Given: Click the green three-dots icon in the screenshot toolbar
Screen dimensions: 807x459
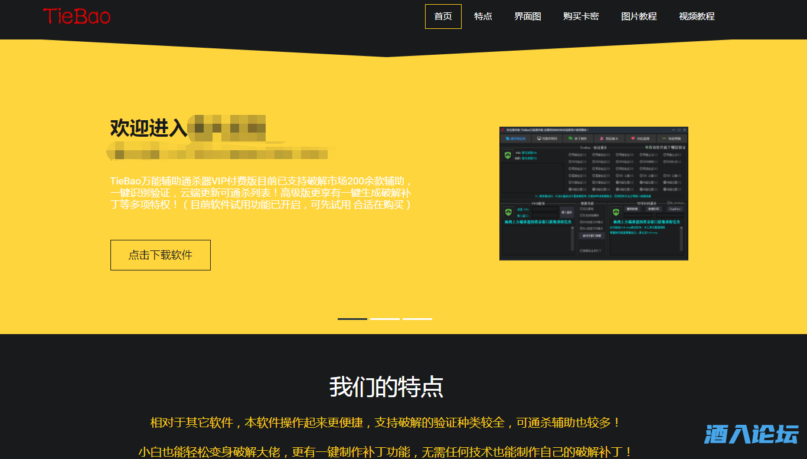Looking at the screenshot, I should point(664,138).
